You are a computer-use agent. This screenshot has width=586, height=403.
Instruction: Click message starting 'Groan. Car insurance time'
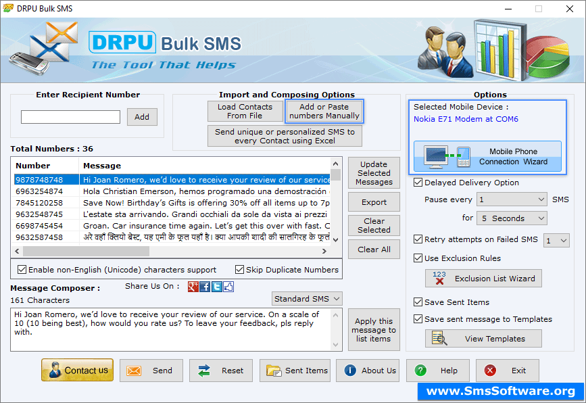point(206,226)
